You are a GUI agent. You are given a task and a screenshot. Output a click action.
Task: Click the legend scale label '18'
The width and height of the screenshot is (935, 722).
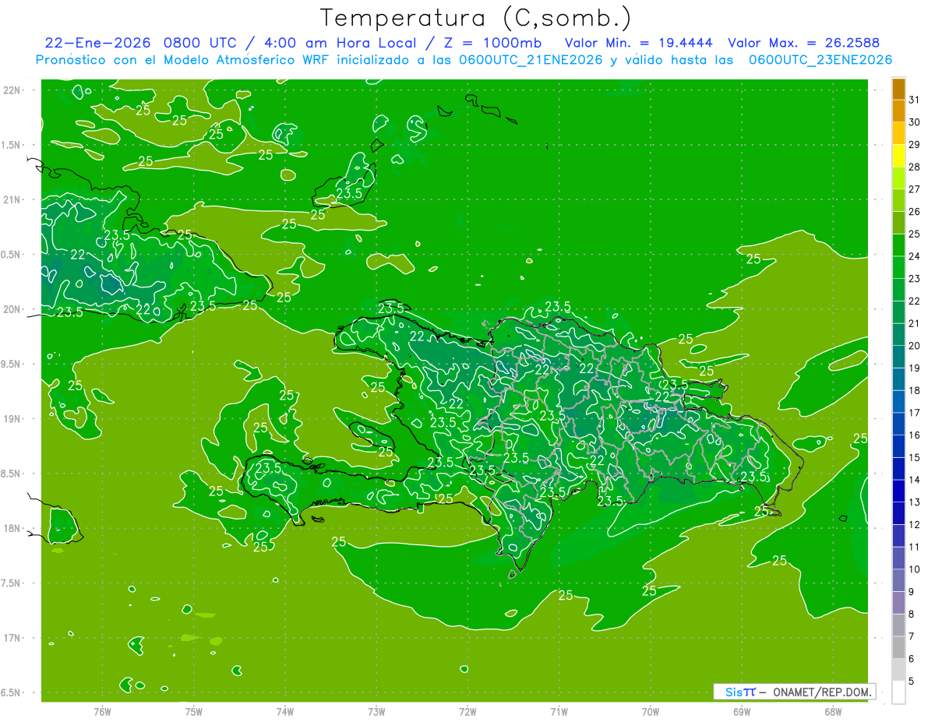click(x=915, y=390)
